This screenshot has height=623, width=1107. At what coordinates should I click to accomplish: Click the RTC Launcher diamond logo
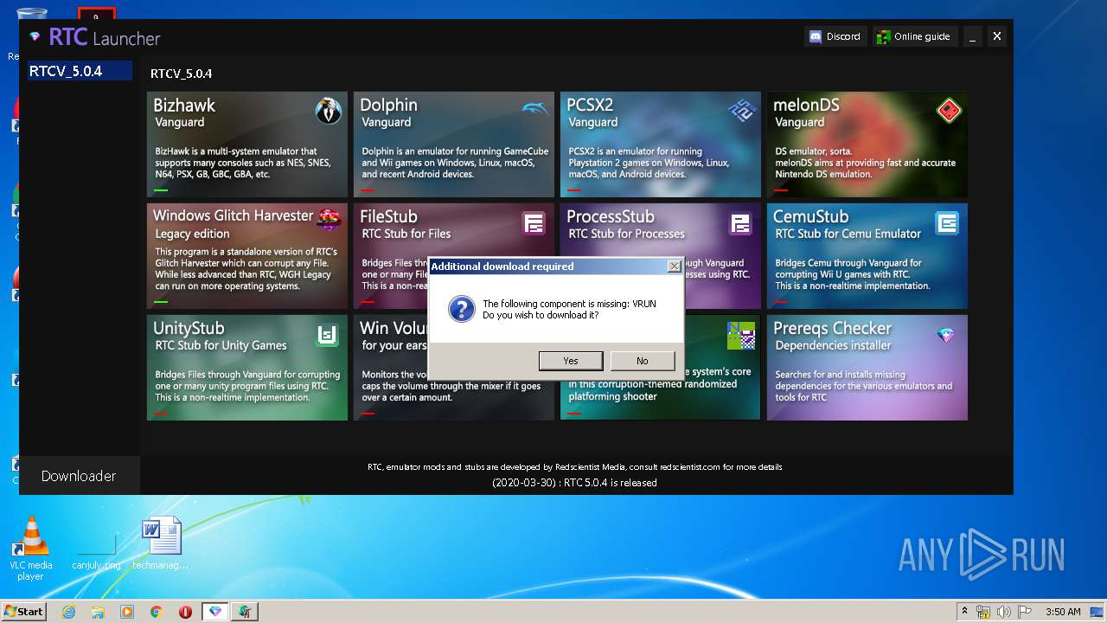(35, 37)
